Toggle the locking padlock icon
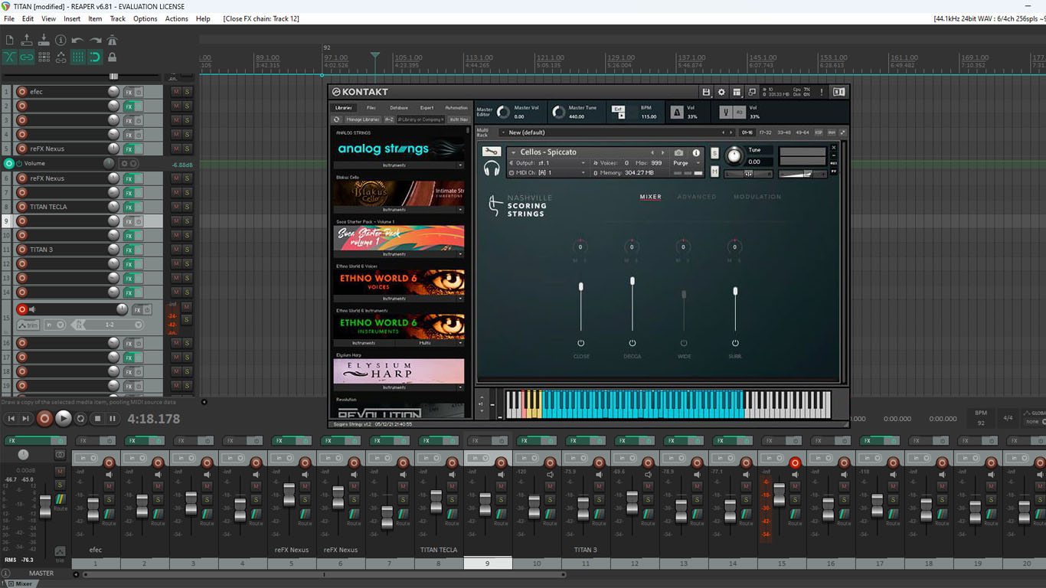1046x588 pixels. [x=112, y=57]
